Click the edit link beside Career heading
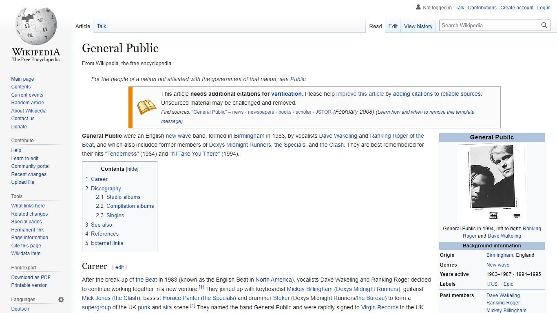The width and height of the screenshot is (557, 313). click(119, 267)
